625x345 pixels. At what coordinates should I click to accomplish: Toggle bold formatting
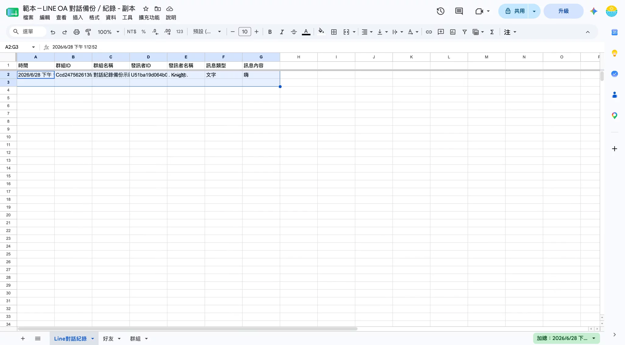coord(270,32)
